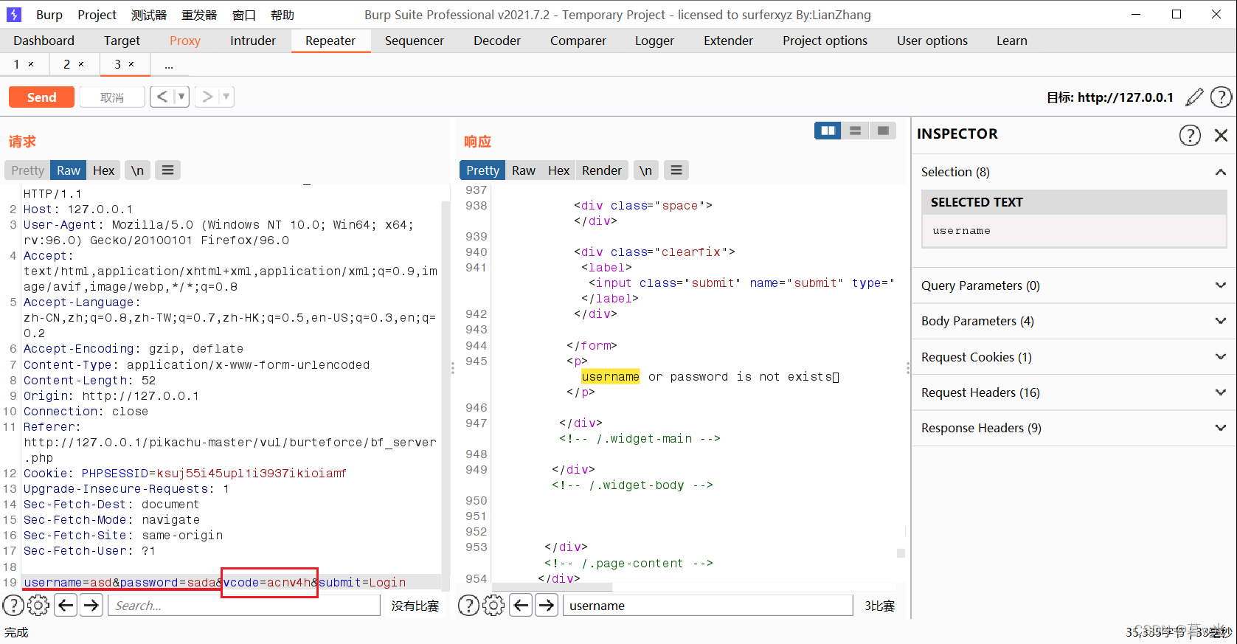This screenshot has height=644, width=1237.
Task: Select combined tabbed layout view icon
Action: 882,131
